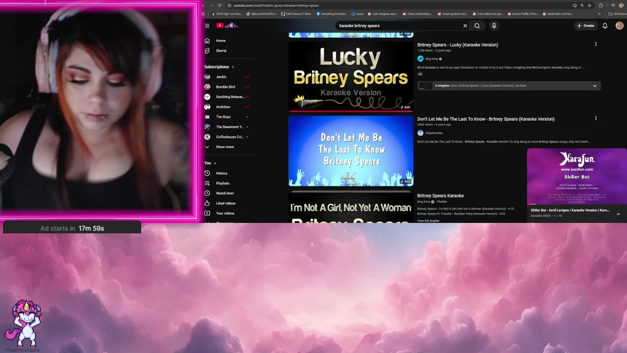Bookmark this page with the star icon
627x353 pixels.
[x=589, y=5]
